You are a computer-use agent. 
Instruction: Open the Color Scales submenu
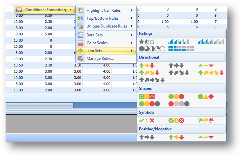pos(106,43)
